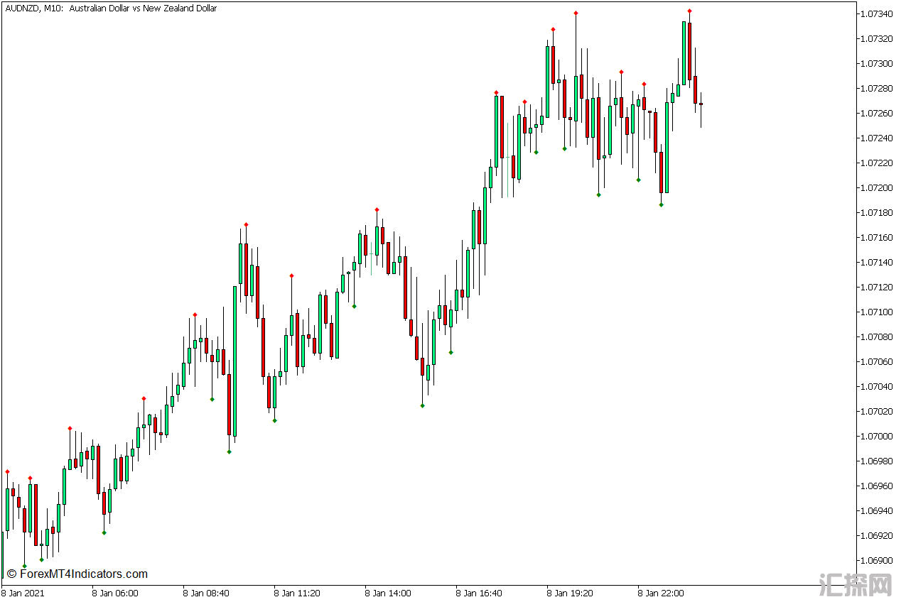Select green fractal diamond below the 1.07040 low
This screenshot has height=602, width=906.
click(422, 405)
